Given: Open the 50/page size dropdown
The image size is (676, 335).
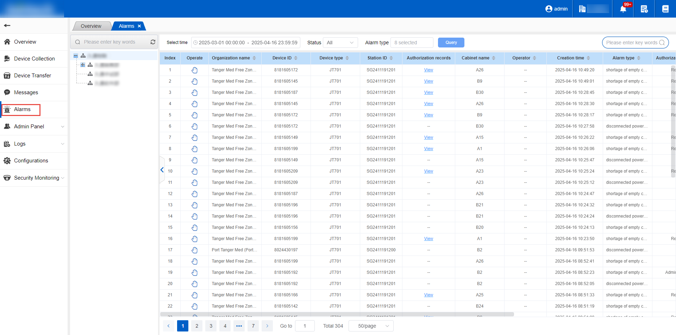Looking at the screenshot, I should (371, 326).
